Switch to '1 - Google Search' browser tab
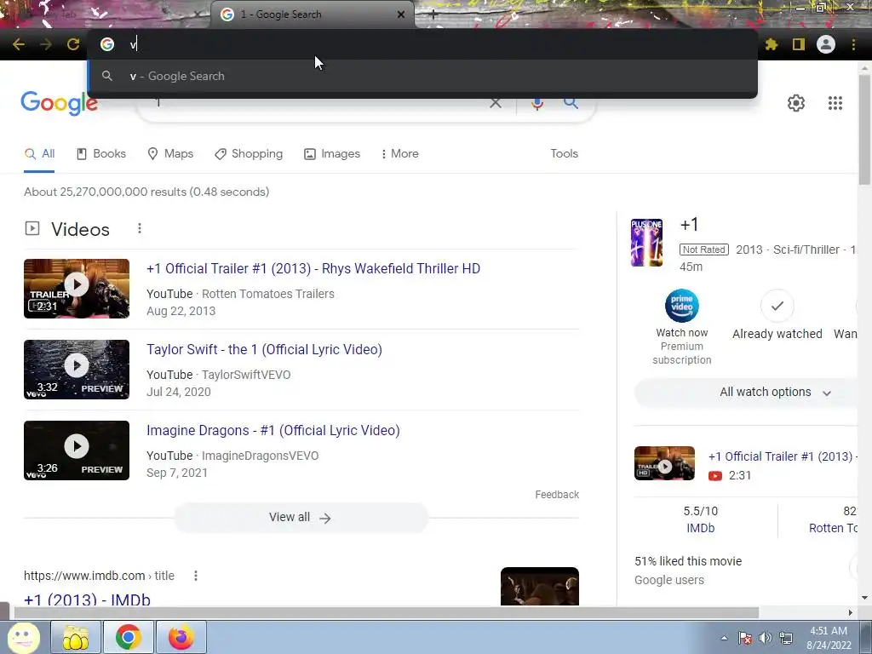 click(x=313, y=15)
